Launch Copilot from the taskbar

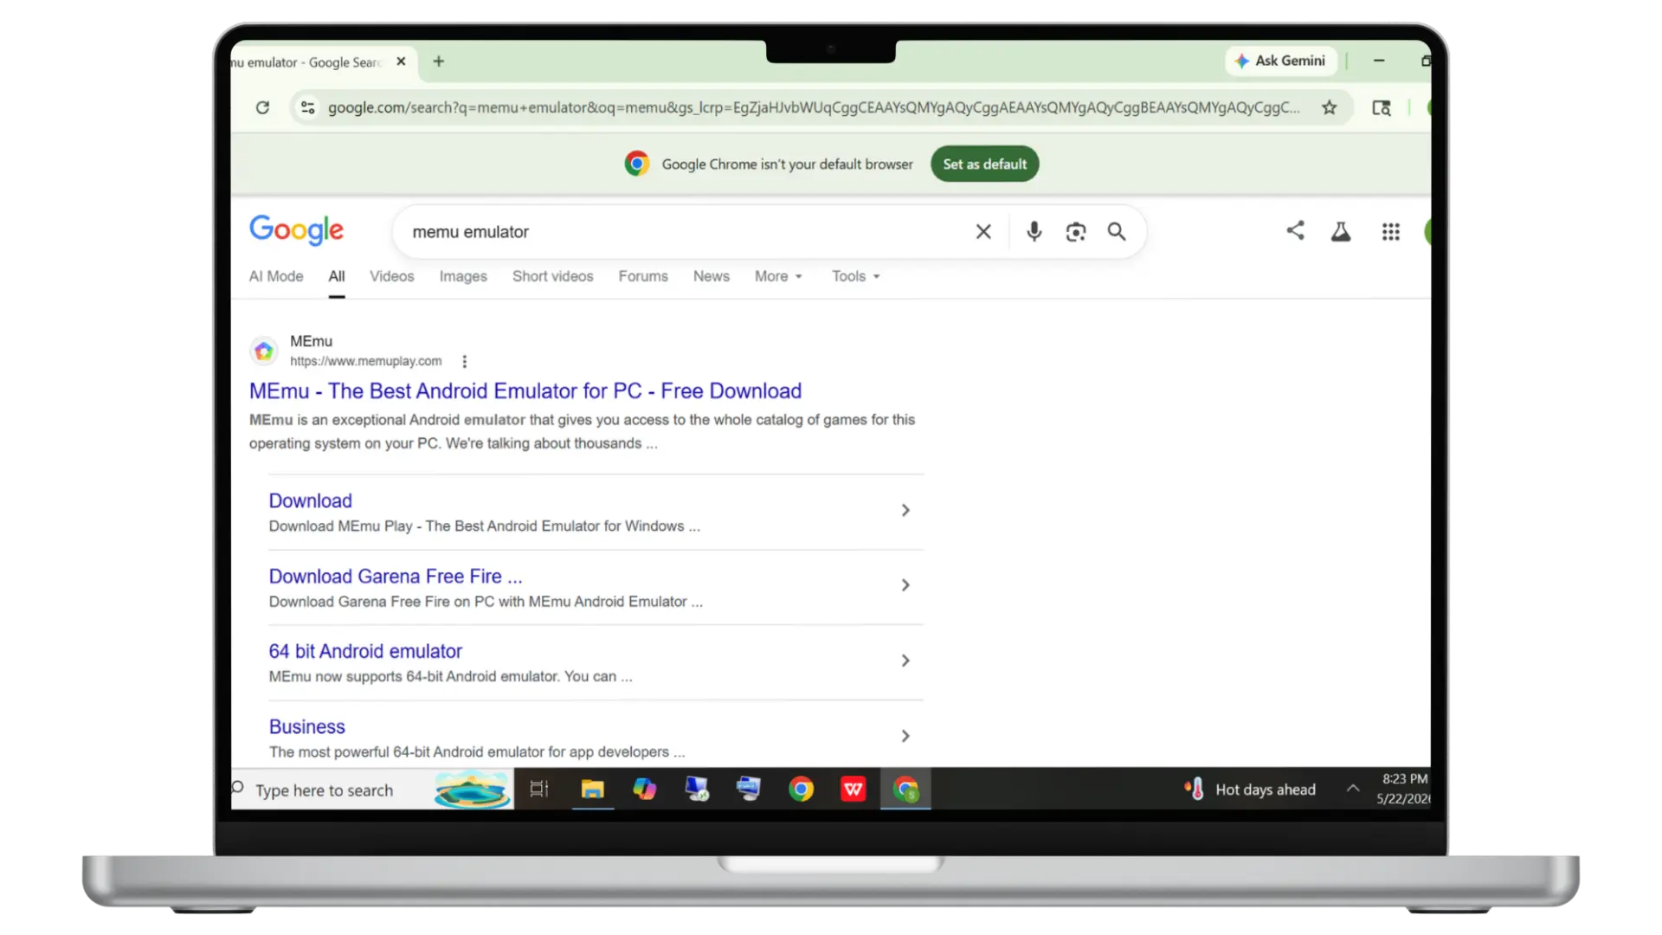(644, 790)
